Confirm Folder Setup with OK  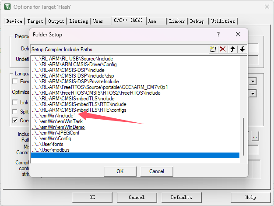(x=120, y=171)
